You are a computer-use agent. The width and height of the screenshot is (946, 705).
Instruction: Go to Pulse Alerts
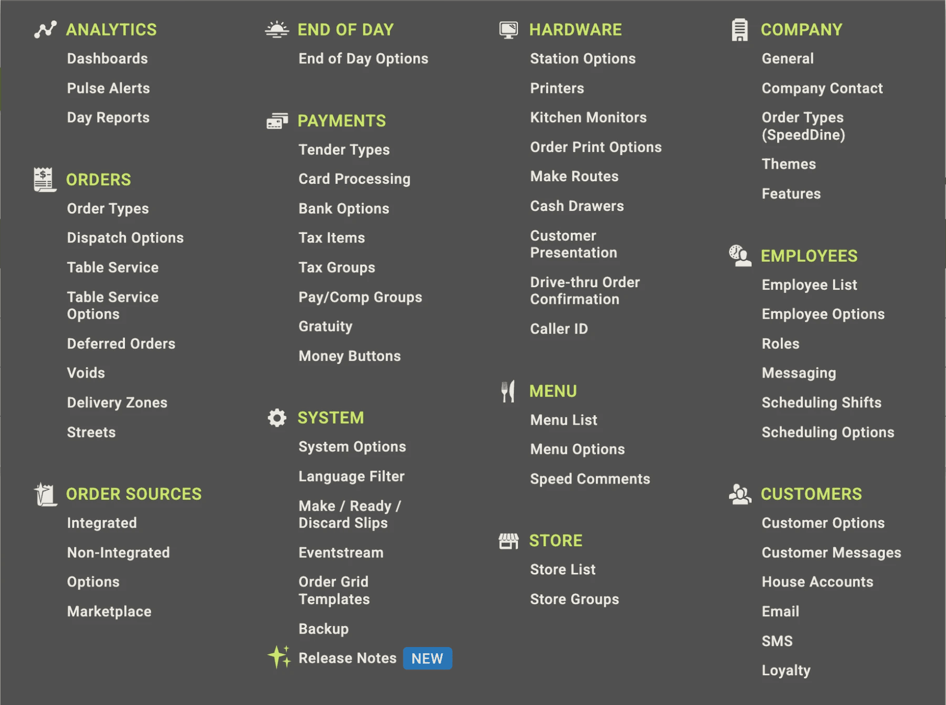pyautogui.click(x=108, y=88)
